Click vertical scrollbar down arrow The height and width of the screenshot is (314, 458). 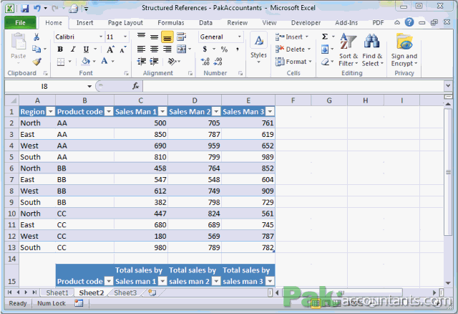[448, 282]
